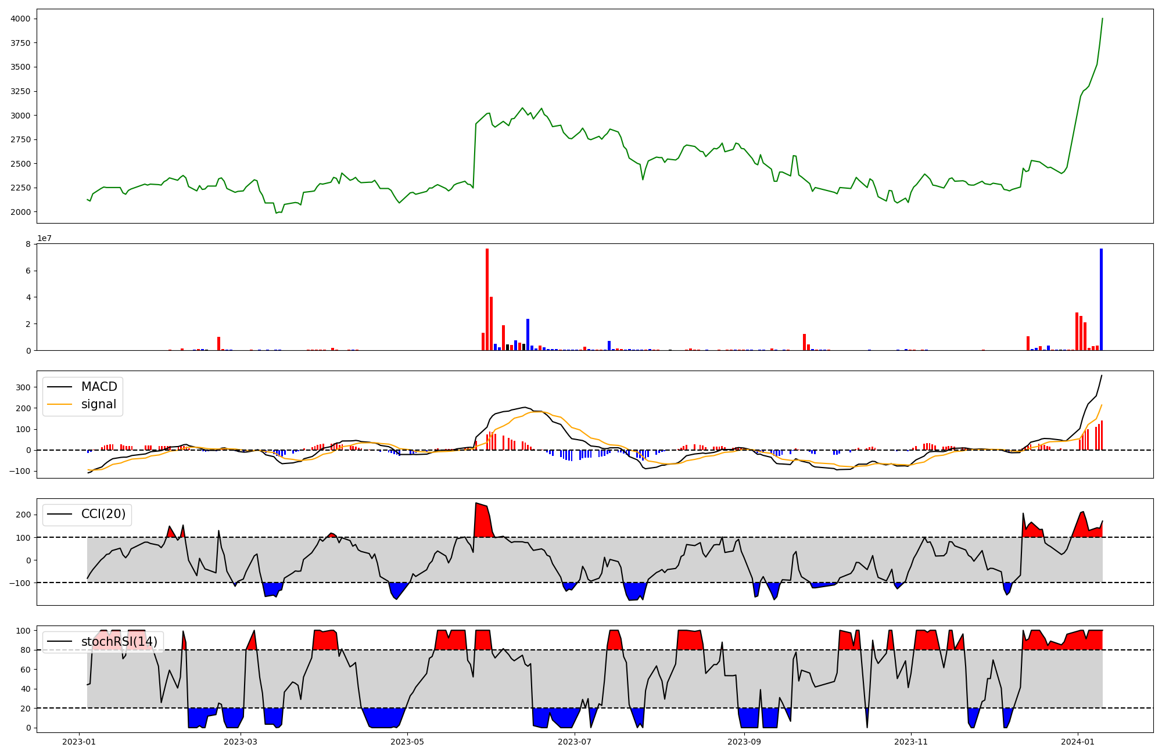The image size is (1162, 755).
Task: Click the 2023-07 date tick label
Action: pos(575,742)
